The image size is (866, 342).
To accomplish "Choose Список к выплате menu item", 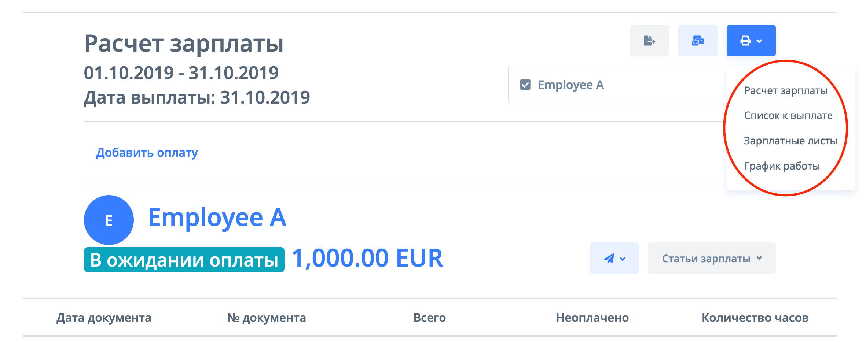I will (788, 116).
